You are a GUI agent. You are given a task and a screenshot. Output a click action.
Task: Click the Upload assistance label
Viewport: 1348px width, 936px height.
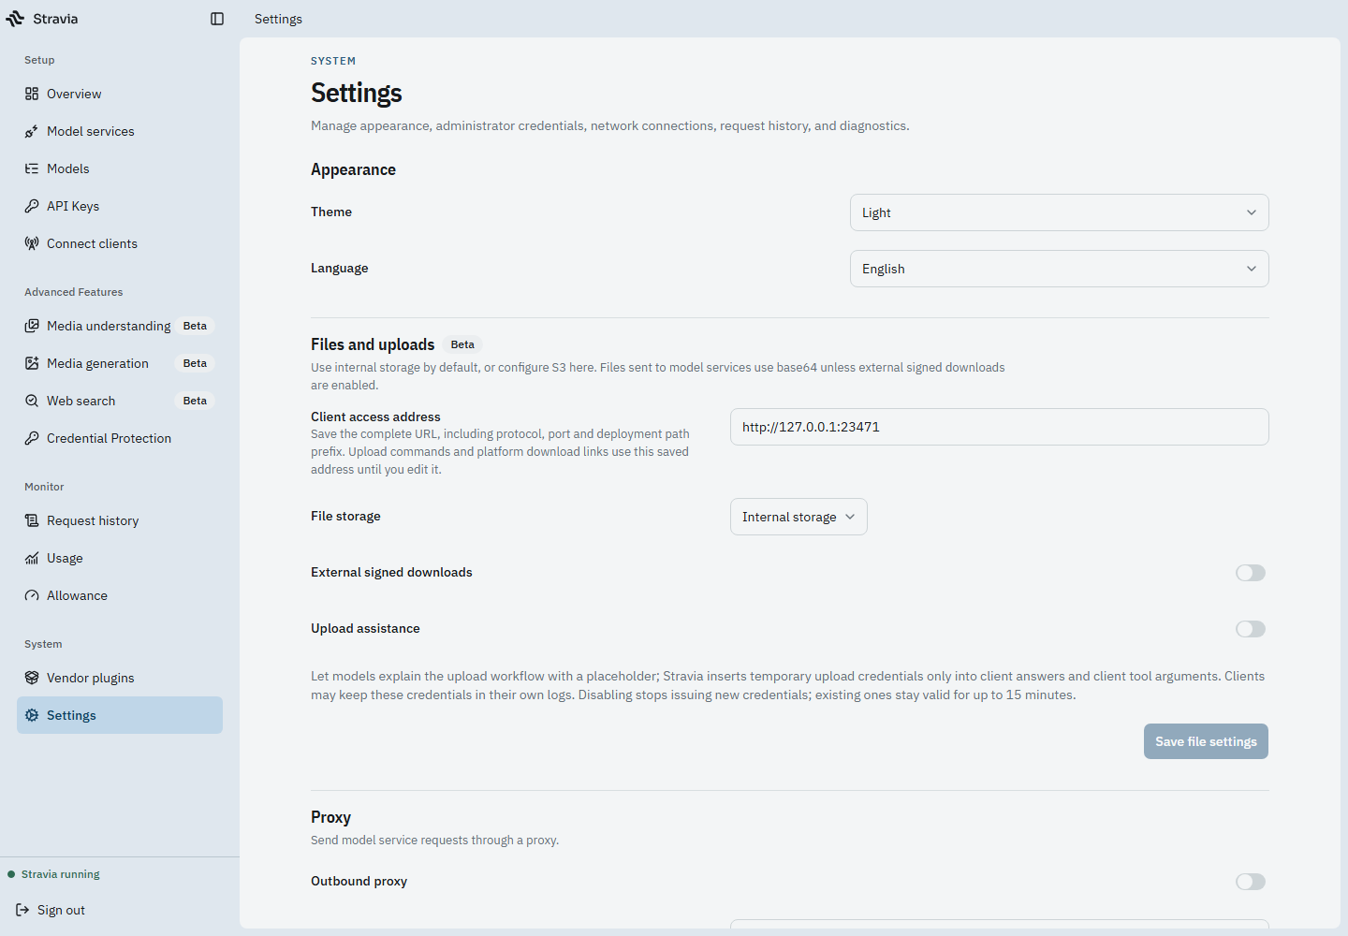(x=365, y=628)
